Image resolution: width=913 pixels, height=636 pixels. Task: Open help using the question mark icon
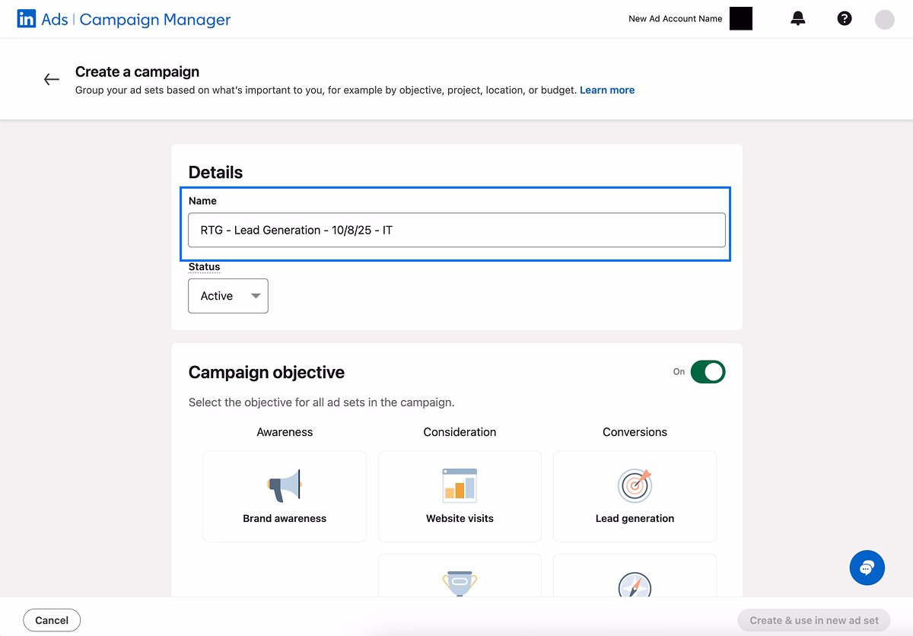coord(845,18)
